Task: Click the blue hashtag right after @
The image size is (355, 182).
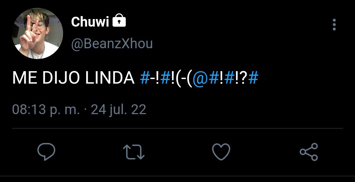Action: (214, 78)
